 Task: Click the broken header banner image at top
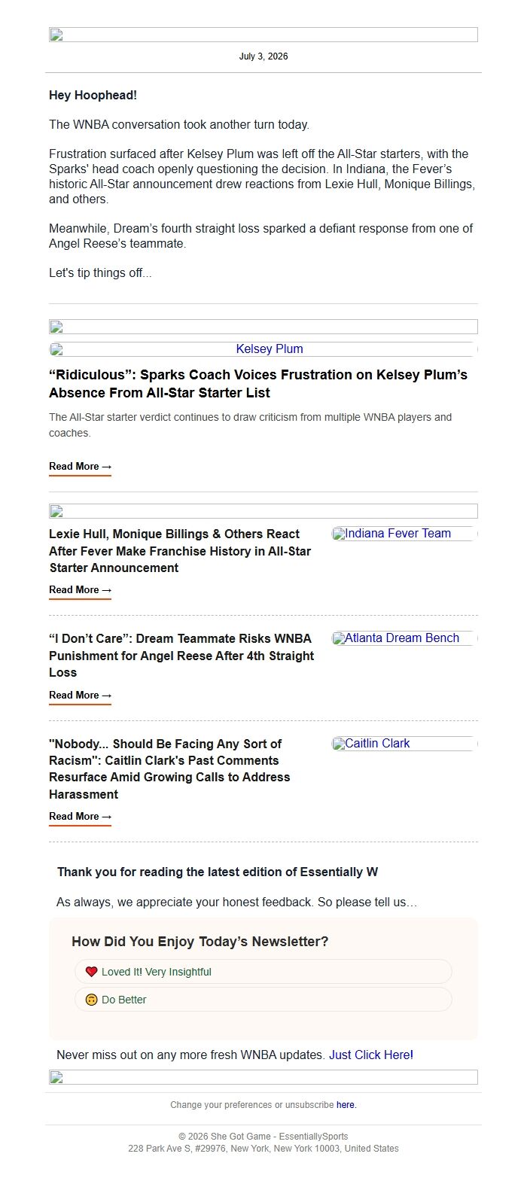click(x=263, y=35)
